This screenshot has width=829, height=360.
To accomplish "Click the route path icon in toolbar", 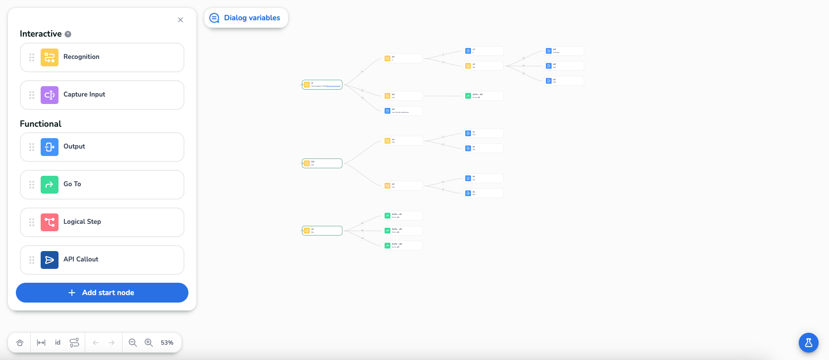I will tap(74, 343).
